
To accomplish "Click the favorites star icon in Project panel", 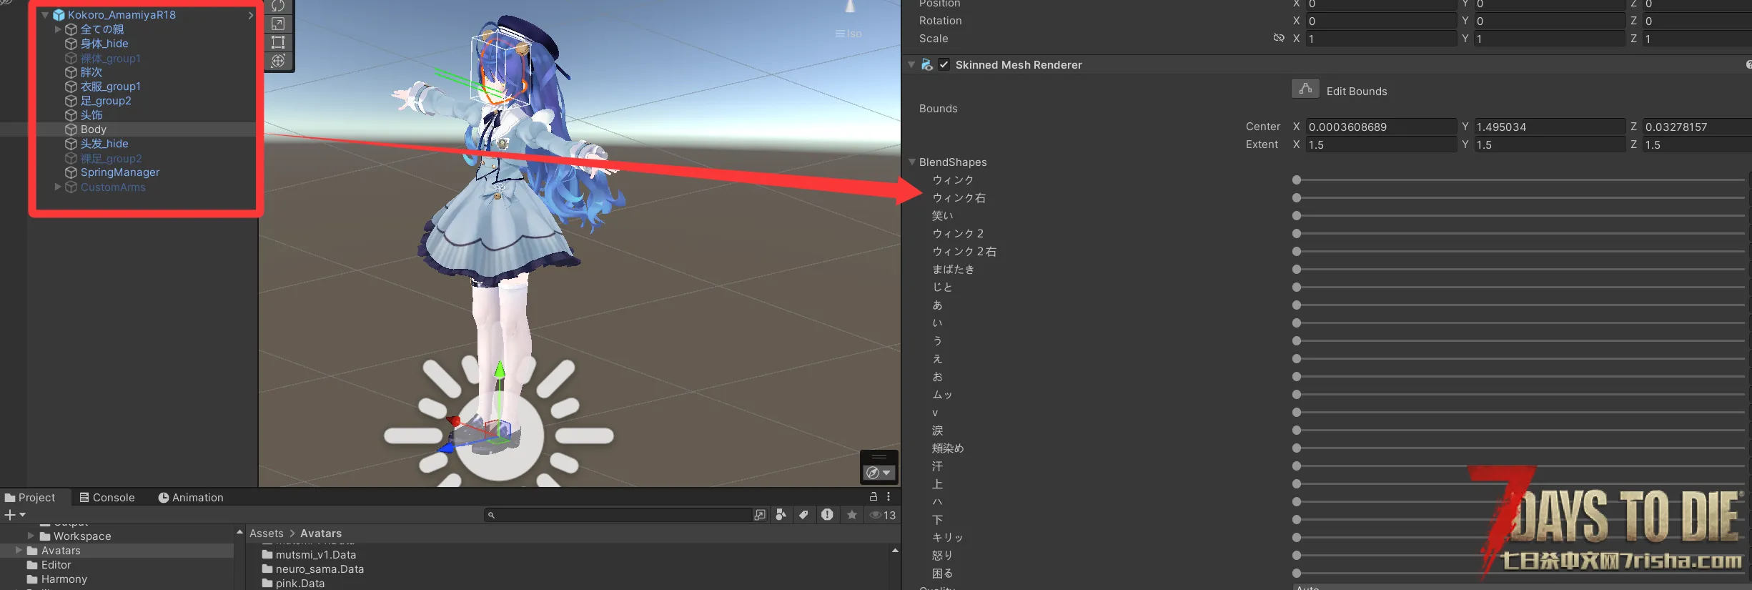I will tap(851, 515).
